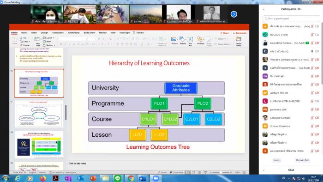323x182 pixels.
Task: Expand the Chat panel chevron
Action: 263,170
